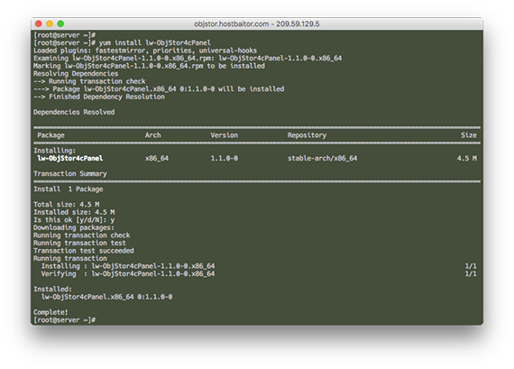Click the '1/1' counter on the Installing row
The height and width of the screenshot is (369, 514).
coord(471,266)
